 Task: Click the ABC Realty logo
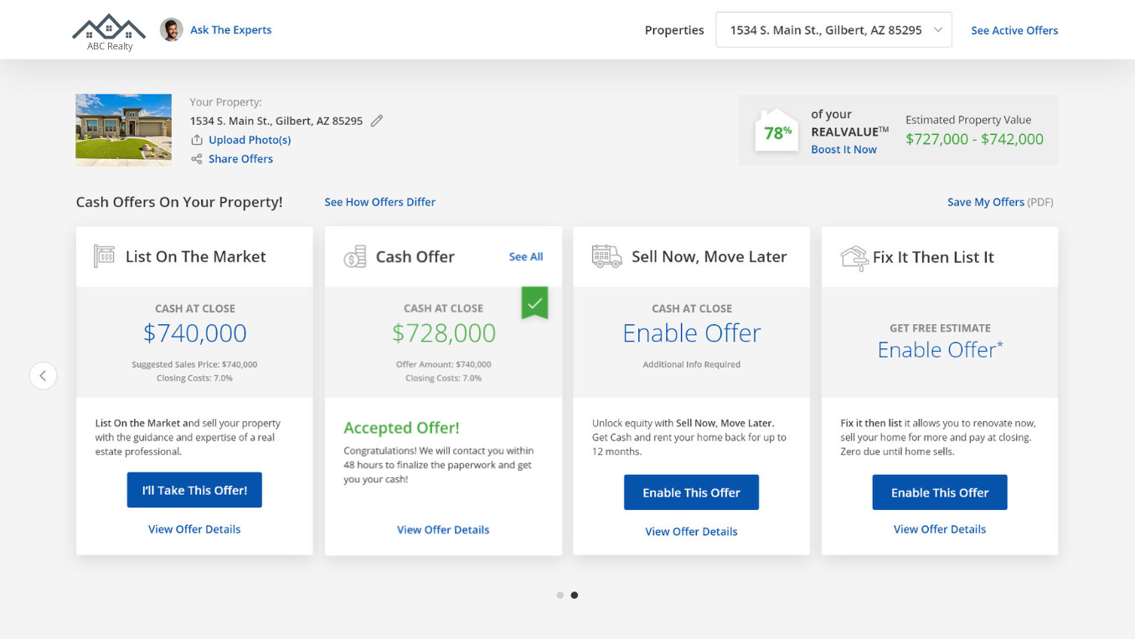point(109,32)
